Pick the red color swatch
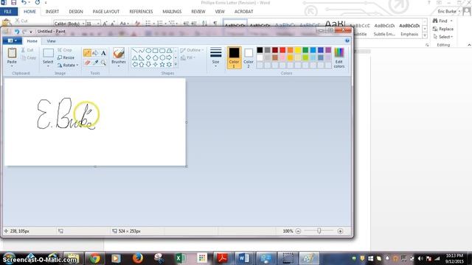 click(x=282, y=50)
